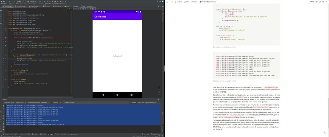Open the Notion help question-mark button
This screenshot has height=137, width=329.
click(x=325, y=133)
